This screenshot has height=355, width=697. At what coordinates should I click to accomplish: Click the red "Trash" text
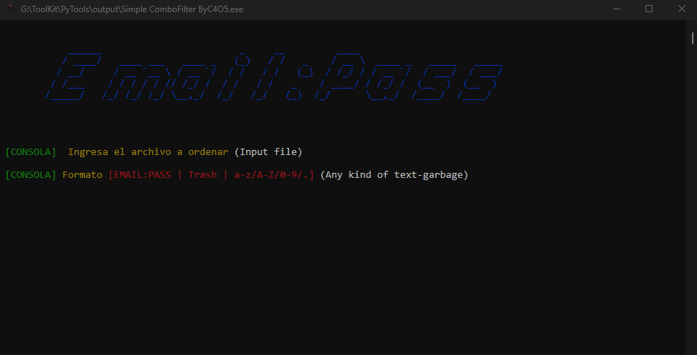[x=203, y=175]
